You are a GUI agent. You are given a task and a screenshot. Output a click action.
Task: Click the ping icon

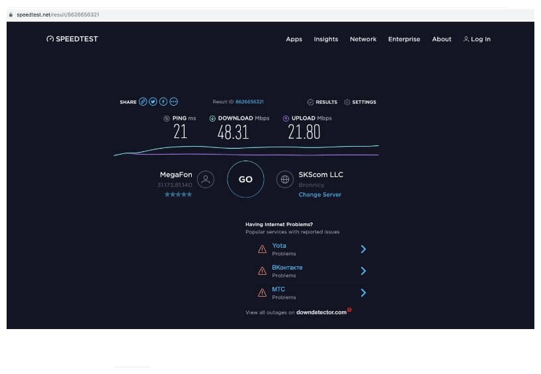coord(166,118)
